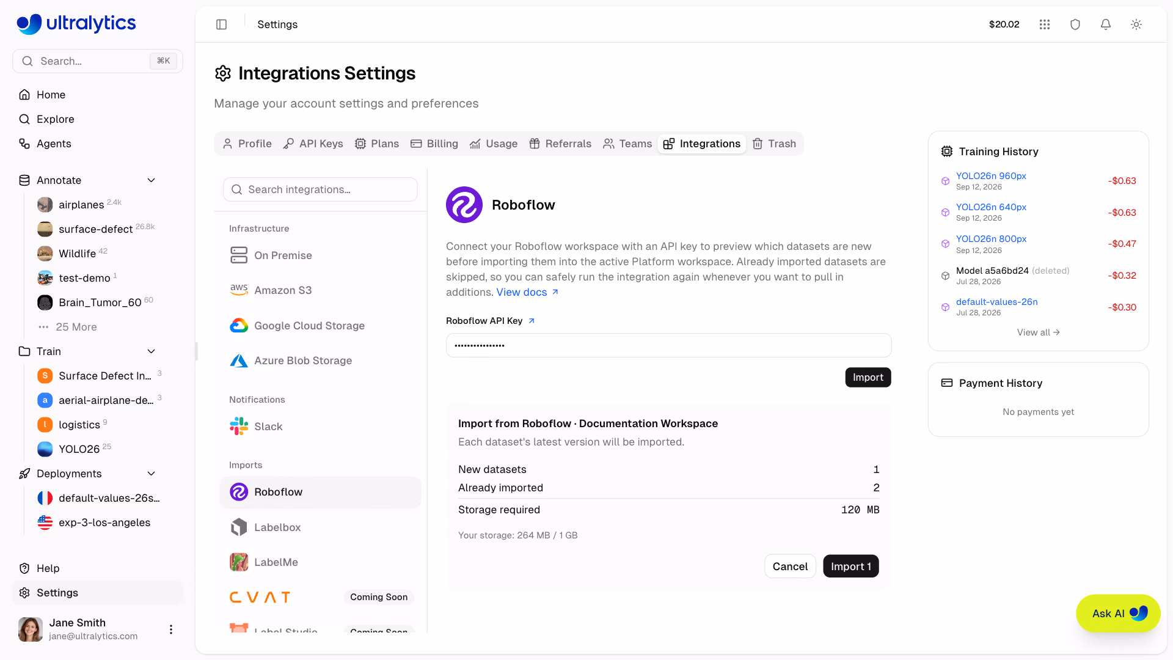Click the CVAT integration logo
The image size is (1173, 660).
(x=260, y=597)
